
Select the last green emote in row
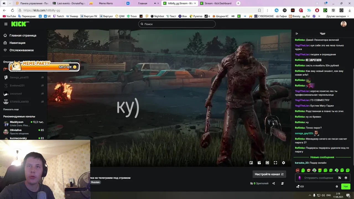click(348, 170)
